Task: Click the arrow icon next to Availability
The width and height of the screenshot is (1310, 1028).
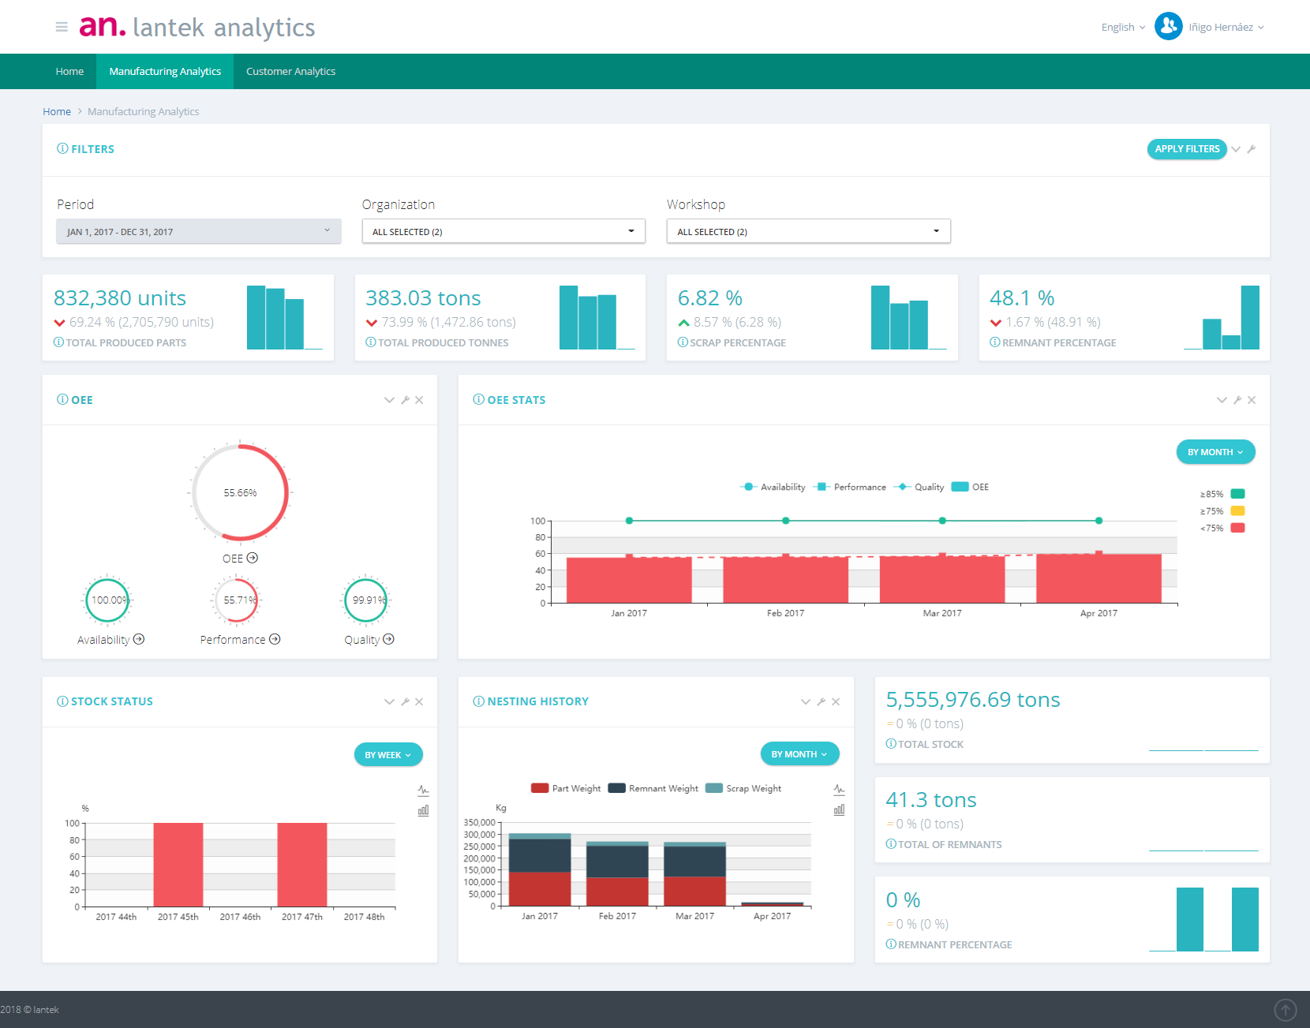Action: pos(139,639)
